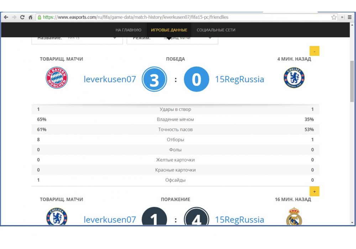Click the 65% possession value
The height and width of the screenshot is (249, 356).
[x=42, y=119]
